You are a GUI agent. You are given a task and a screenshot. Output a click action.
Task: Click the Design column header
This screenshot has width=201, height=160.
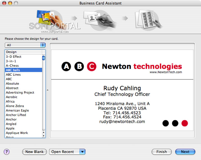(x=24, y=52)
